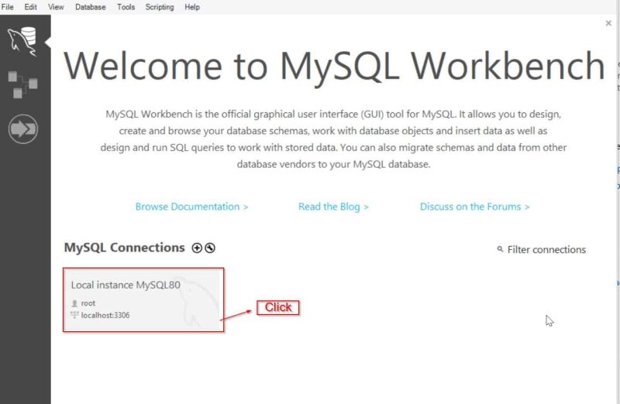Image resolution: width=620 pixels, height=404 pixels.
Task: Click the Welcome to MySQL Workbench title
Action: pyautogui.click(x=334, y=67)
